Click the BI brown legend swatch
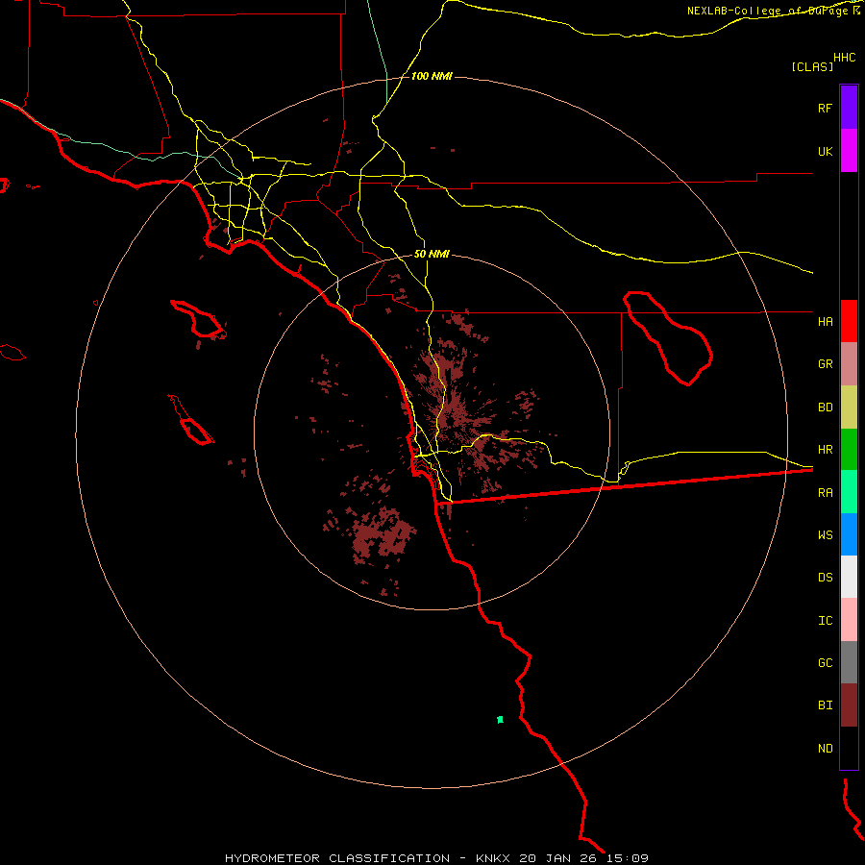Viewport: 865px width, 865px height. (849, 705)
